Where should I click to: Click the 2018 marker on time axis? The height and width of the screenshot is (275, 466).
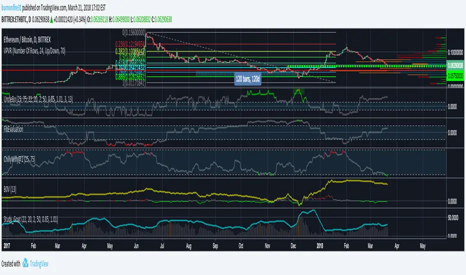click(x=320, y=246)
